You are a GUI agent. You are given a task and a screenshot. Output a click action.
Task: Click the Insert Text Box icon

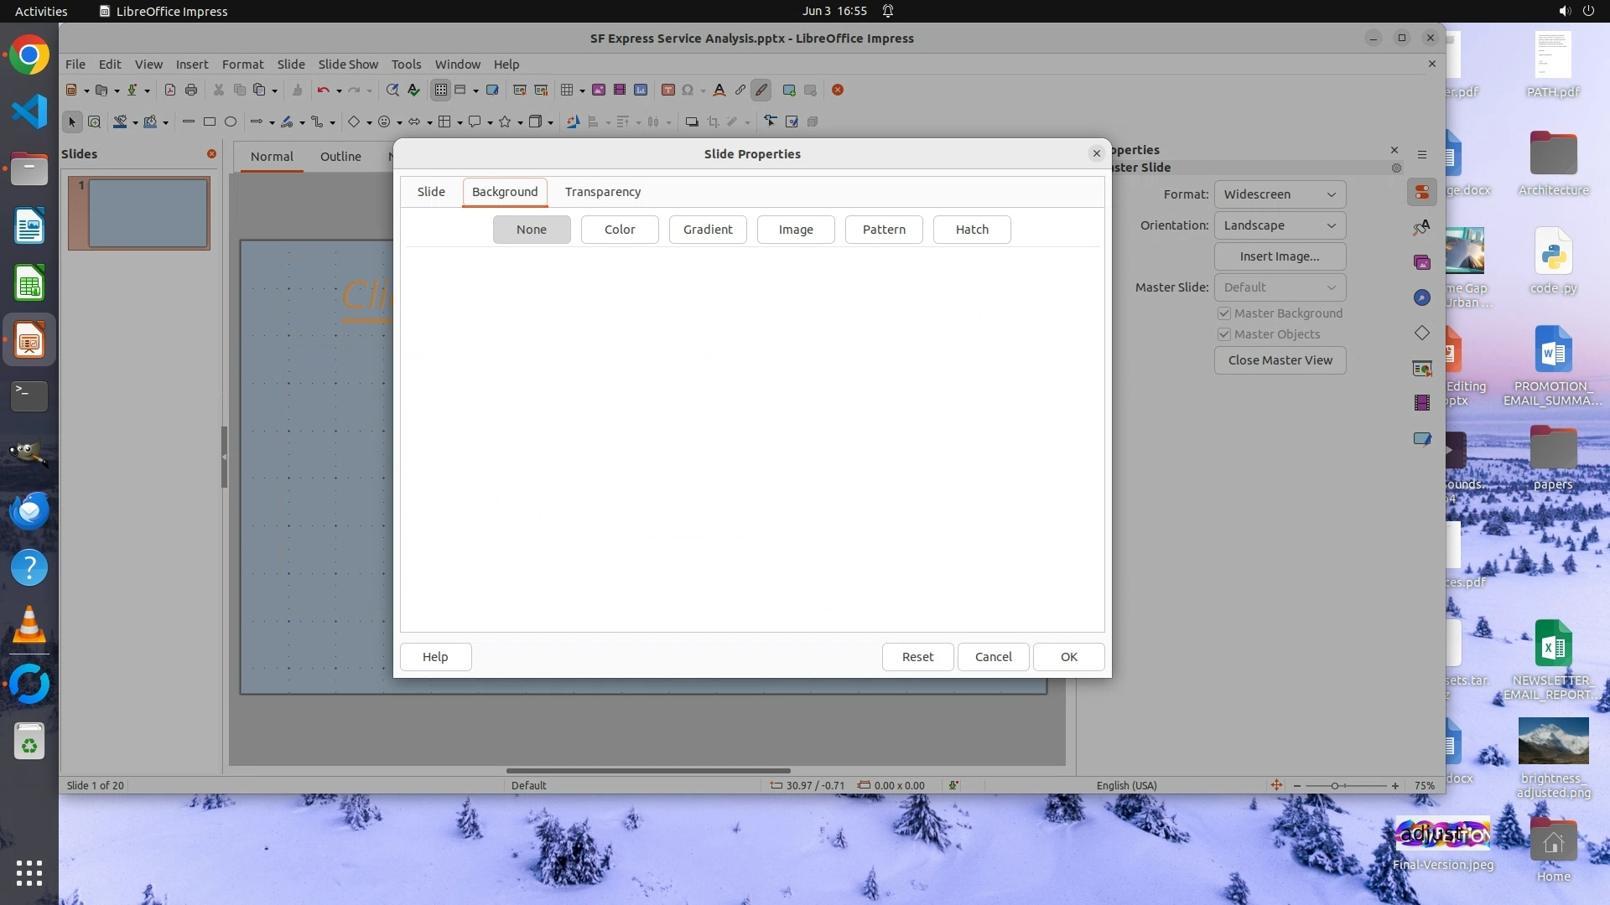[x=668, y=90]
